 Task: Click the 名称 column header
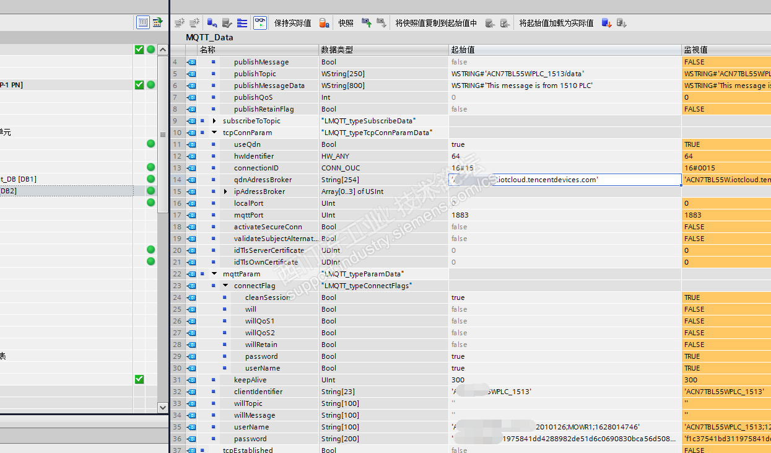(x=257, y=50)
